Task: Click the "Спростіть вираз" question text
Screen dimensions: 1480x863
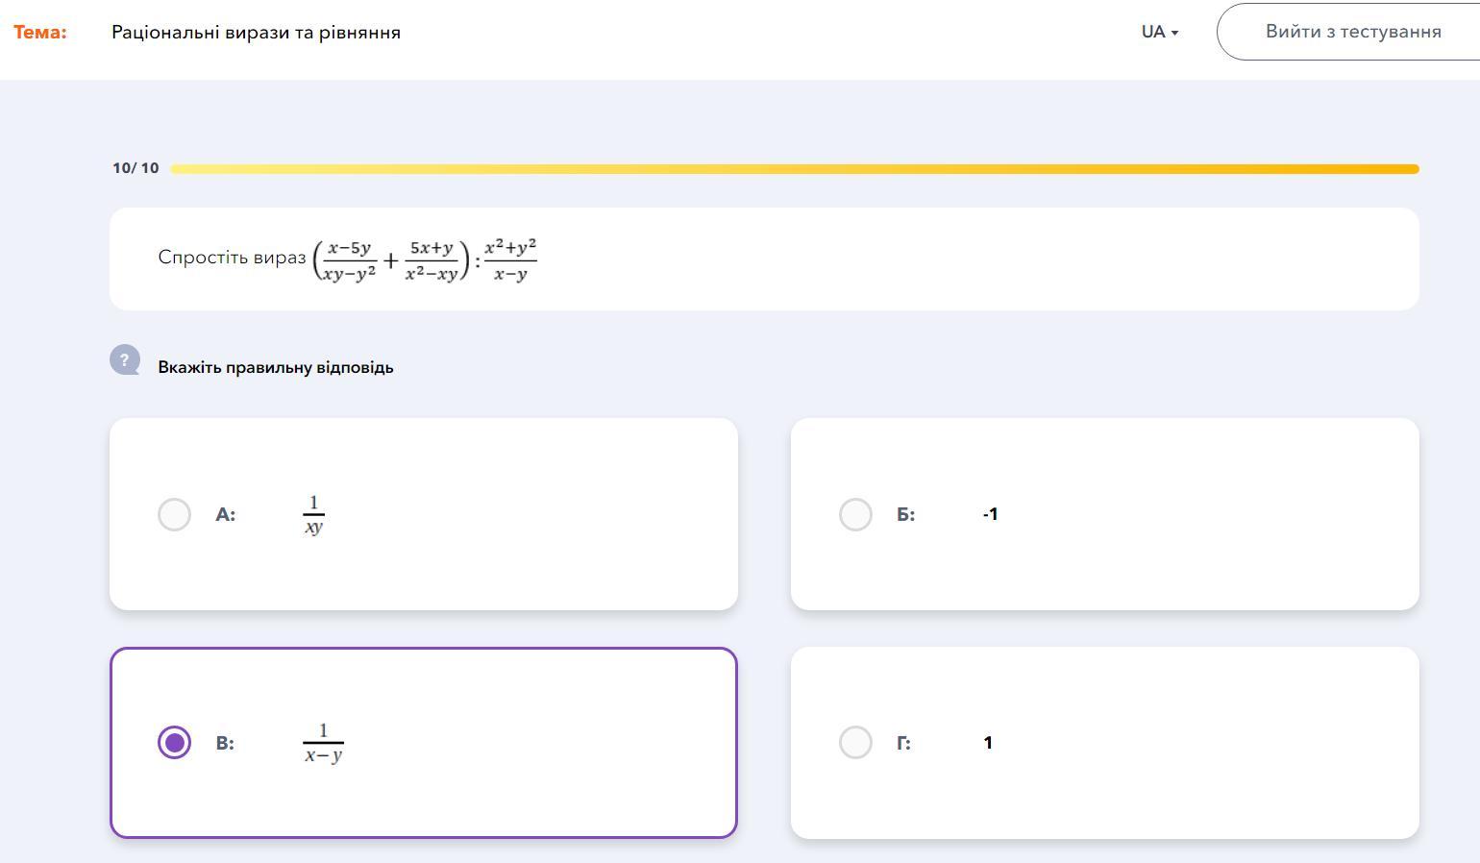Action: [232, 258]
